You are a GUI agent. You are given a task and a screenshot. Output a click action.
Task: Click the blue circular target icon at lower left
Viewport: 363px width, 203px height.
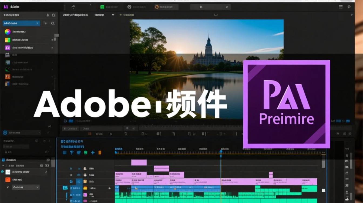[5, 133]
